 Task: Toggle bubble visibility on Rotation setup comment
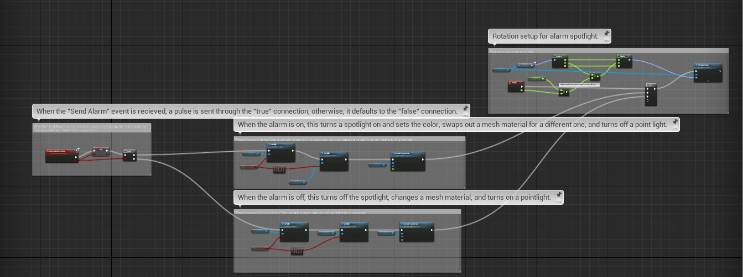[607, 40]
